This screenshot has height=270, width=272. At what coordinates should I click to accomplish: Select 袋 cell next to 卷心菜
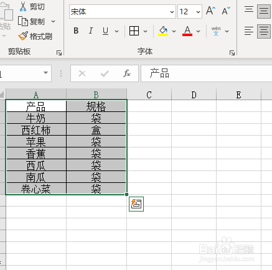[x=96, y=189]
